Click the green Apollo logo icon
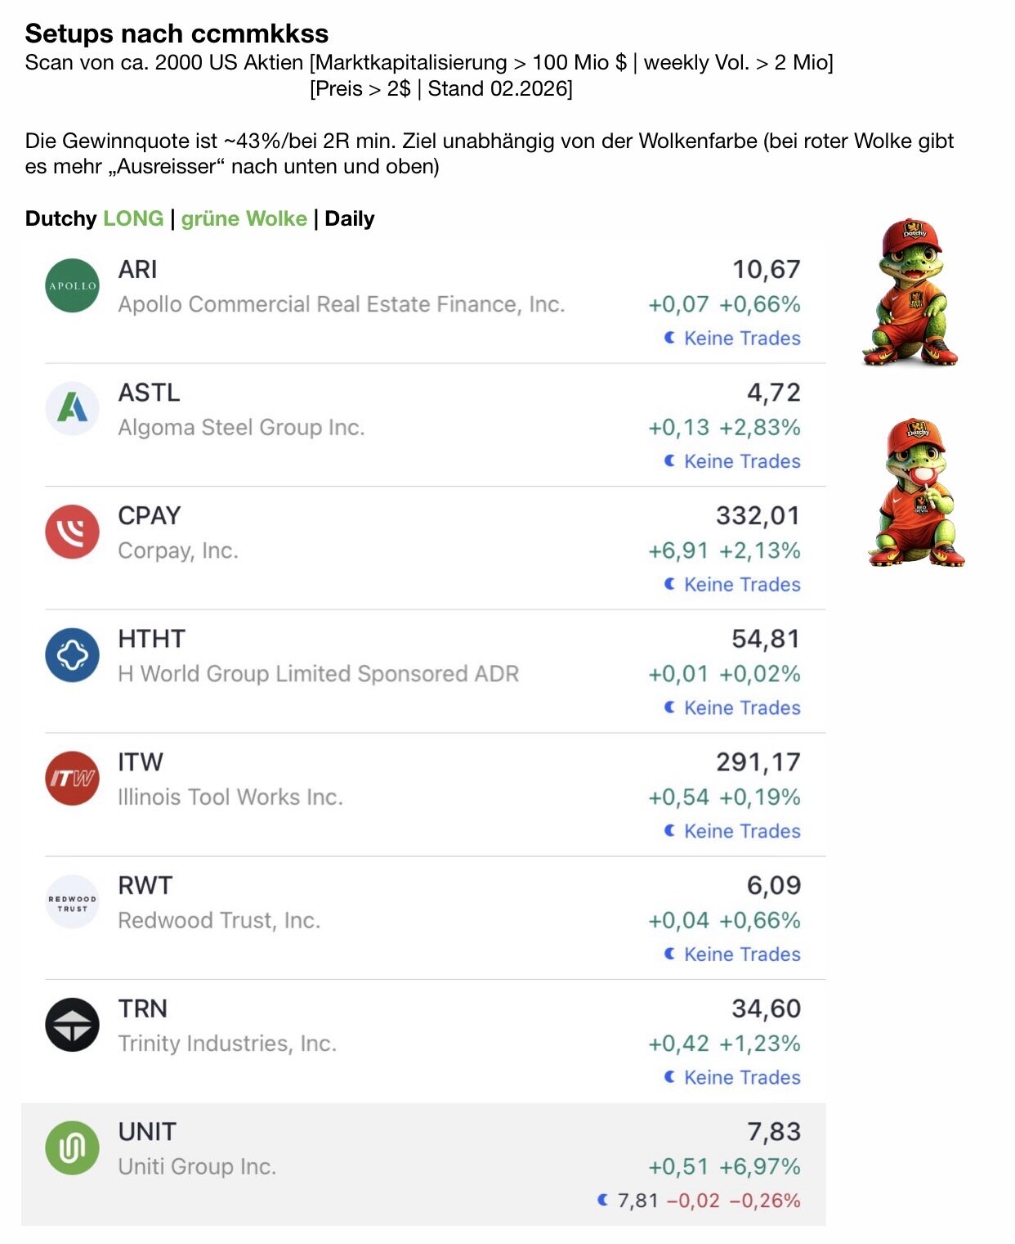This screenshot has width=1015, height=1244. pos(72,285)
